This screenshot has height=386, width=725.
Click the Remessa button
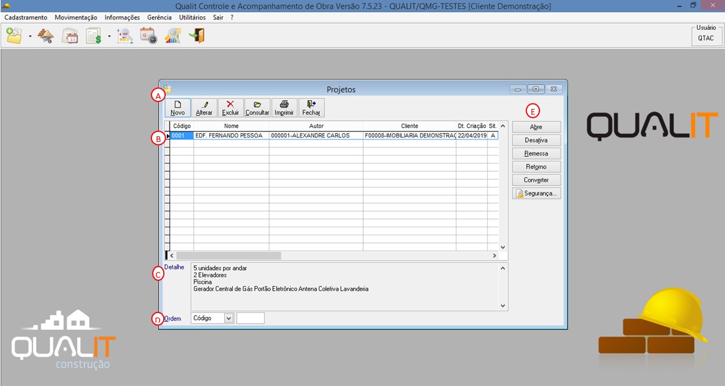(x=536, y=154)
